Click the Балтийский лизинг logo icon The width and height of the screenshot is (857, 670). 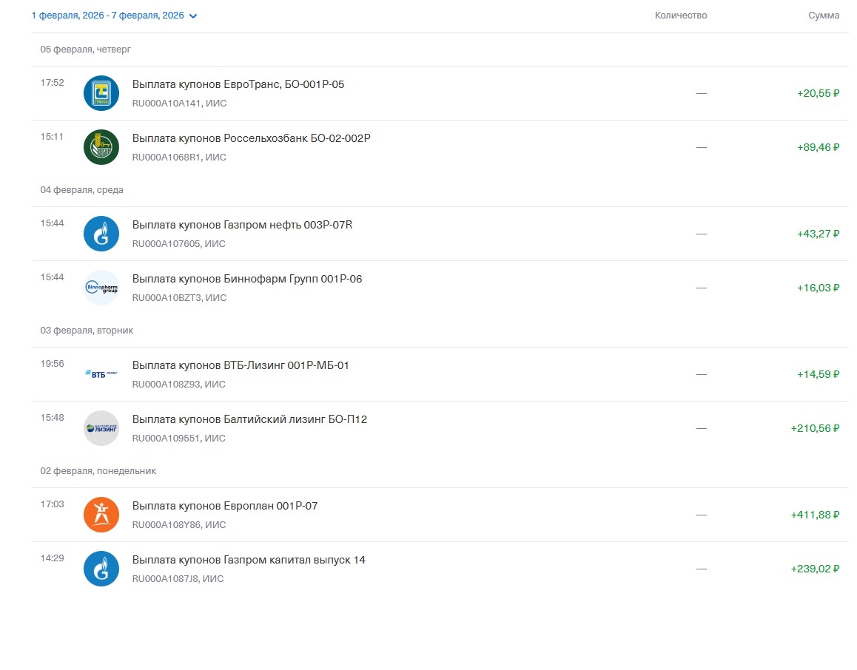[x=101, y=428]
